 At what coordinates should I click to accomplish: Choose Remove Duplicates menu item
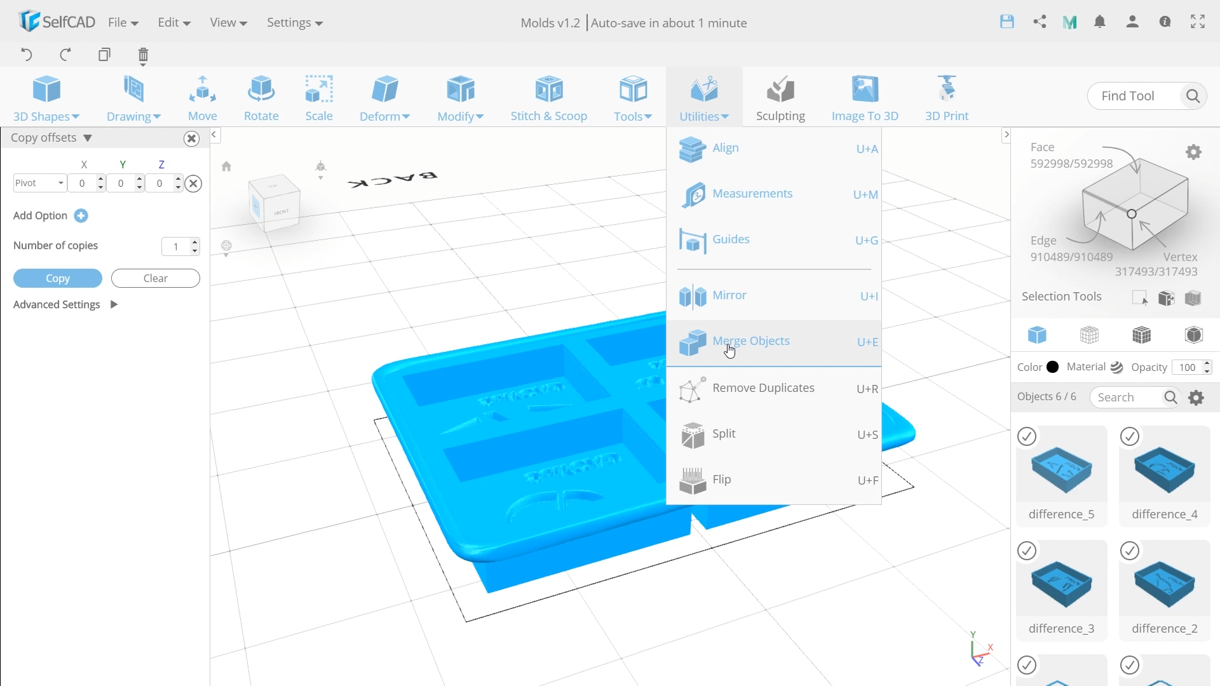click(773, 389)
